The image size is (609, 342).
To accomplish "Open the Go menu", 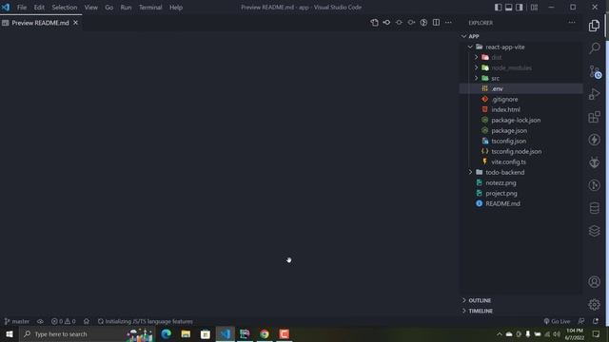I will tap(109, 8).
